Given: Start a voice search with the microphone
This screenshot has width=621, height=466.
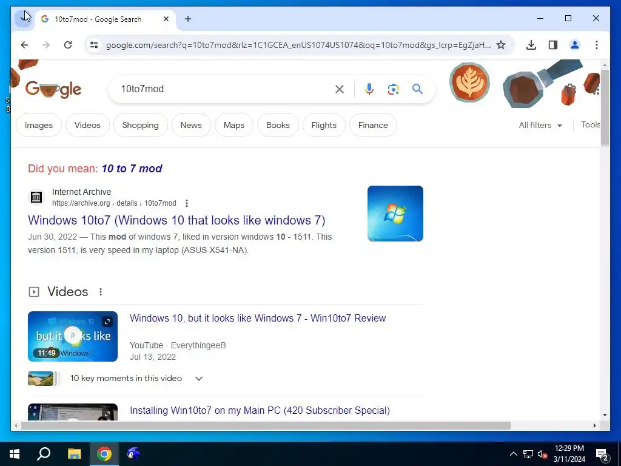Looking at the screenshot, I should tap(369, 89).
